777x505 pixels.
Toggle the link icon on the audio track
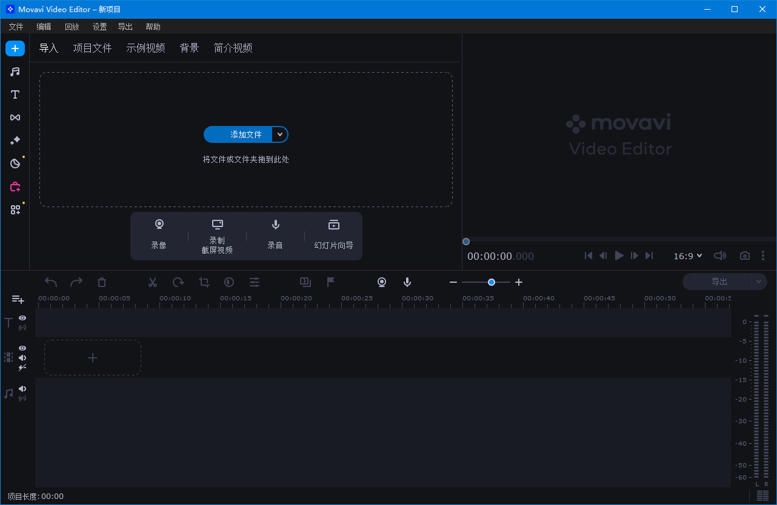tap(22, 398)
